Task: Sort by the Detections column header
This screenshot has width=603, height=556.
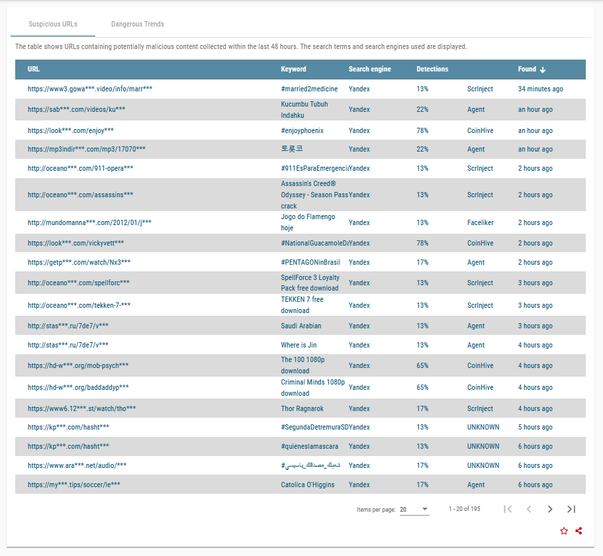Action: click(432, 69)
